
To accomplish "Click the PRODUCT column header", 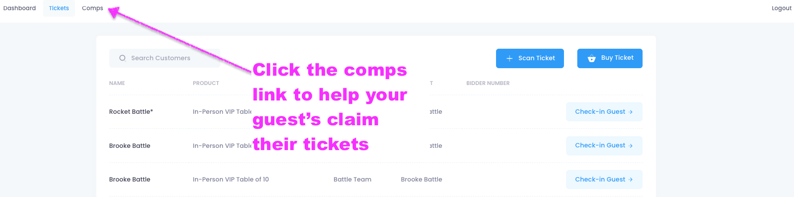I will [x=206, y=83].
